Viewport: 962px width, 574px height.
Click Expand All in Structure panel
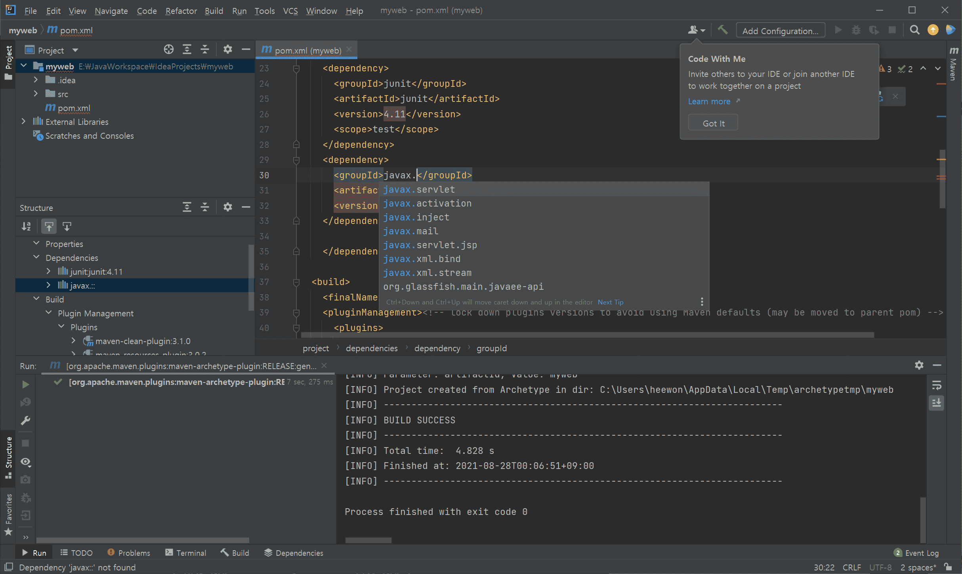[187, 207]
